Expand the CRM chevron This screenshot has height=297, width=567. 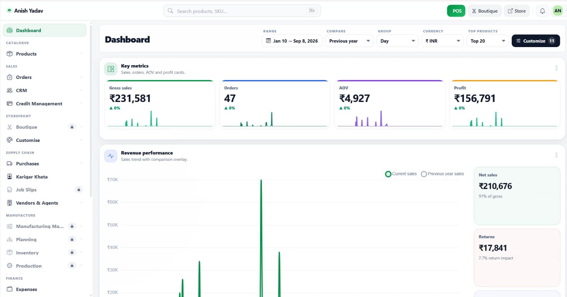pos(81,90)
